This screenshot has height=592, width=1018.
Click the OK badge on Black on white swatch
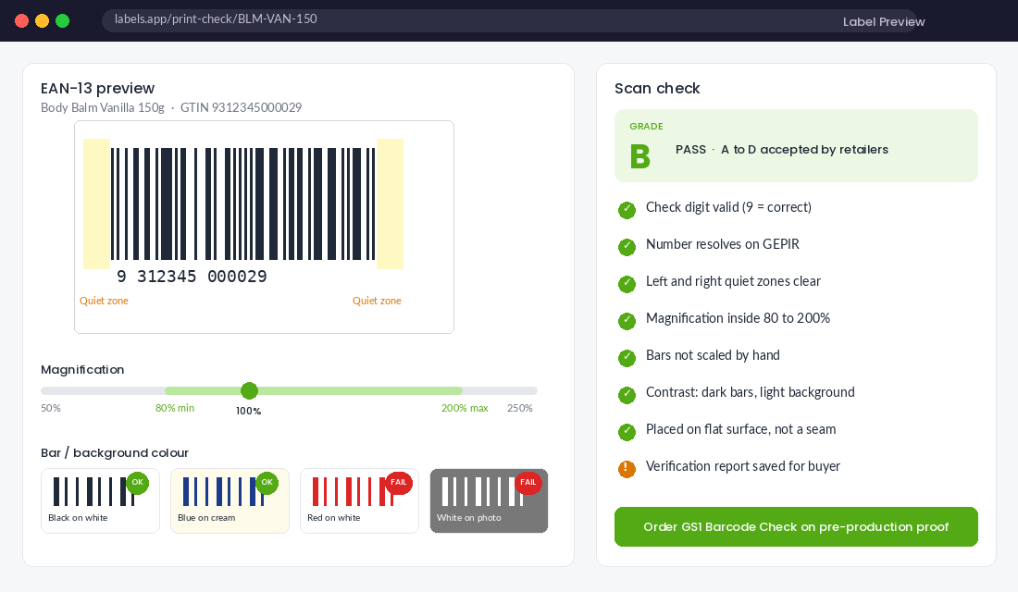[137, 482]
